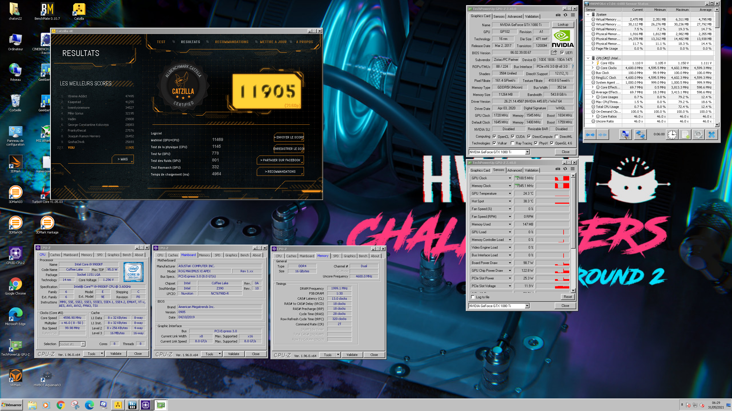
Task: Open hamburger menu in GPU-Z Sensors window
Action: point(572,169)
